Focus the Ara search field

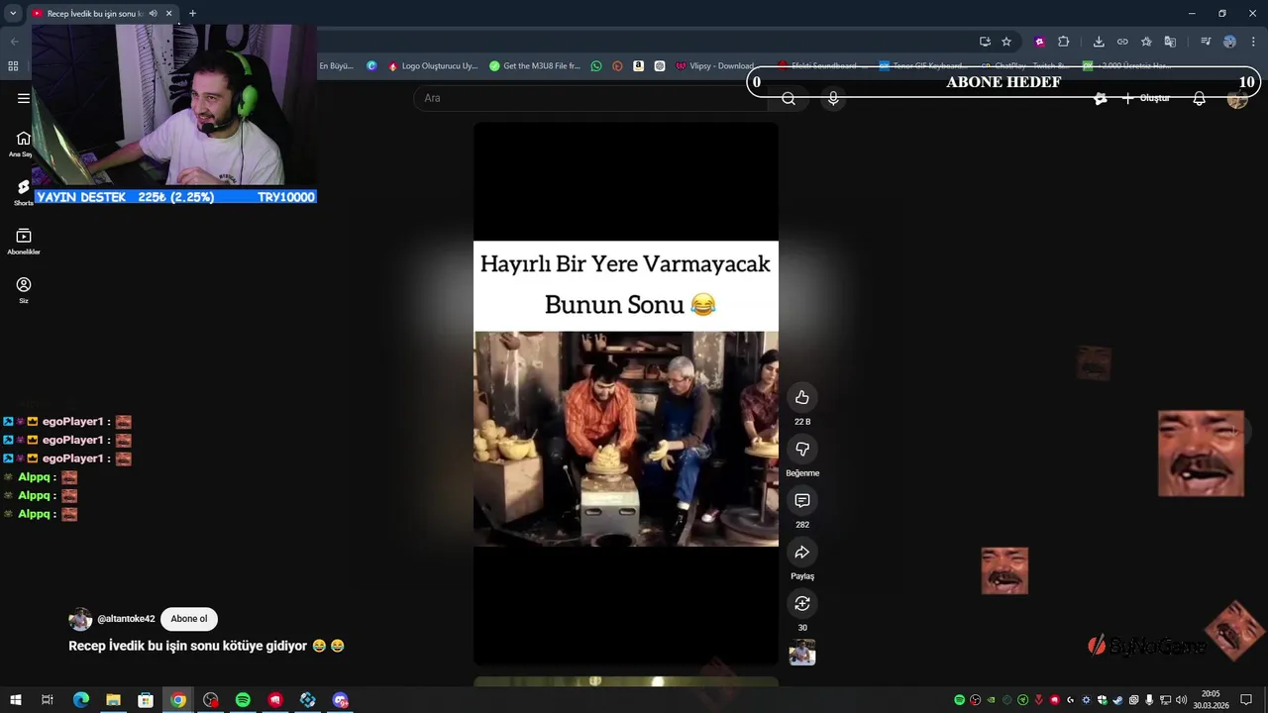point(589,98)
